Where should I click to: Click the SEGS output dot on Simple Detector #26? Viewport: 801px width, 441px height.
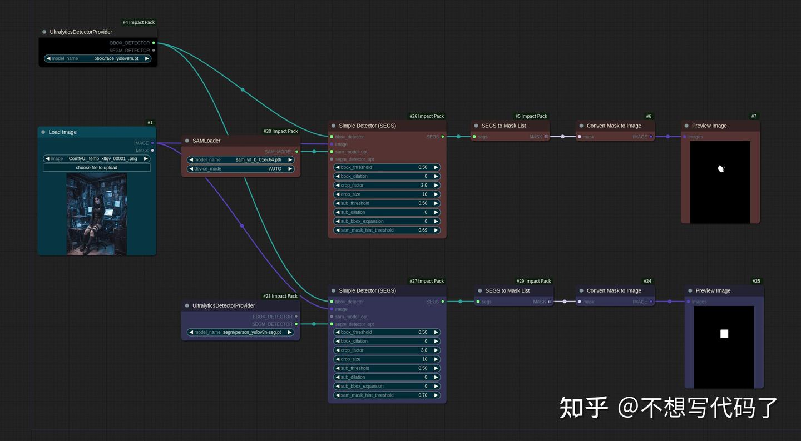click(x=442, y=137)
